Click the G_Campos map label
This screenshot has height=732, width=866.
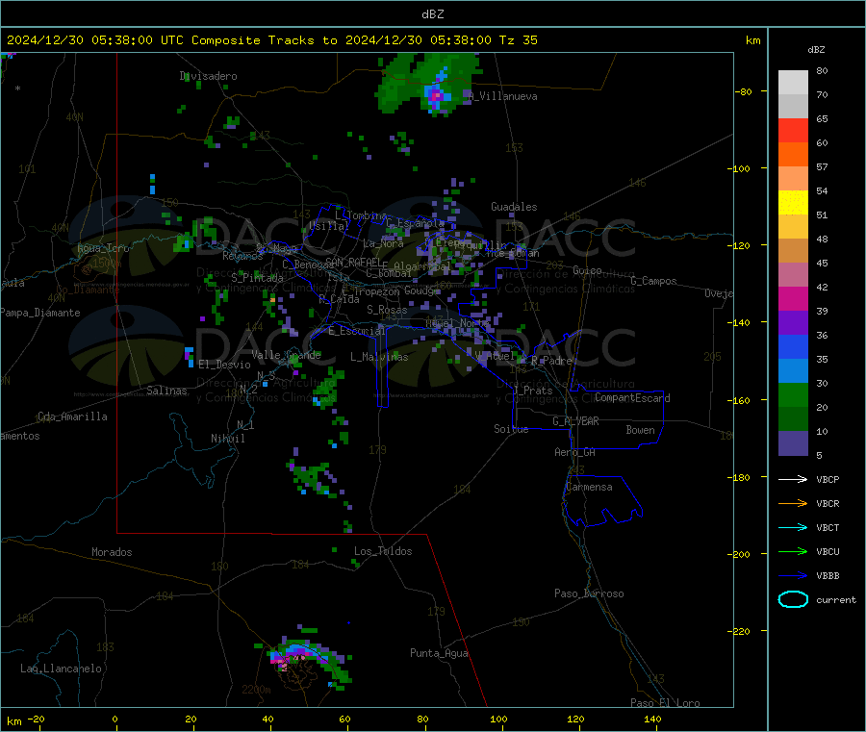point(653,281)
